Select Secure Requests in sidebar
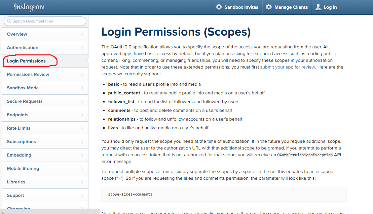This screenshot has height=214, width=373. click(25, 101)
